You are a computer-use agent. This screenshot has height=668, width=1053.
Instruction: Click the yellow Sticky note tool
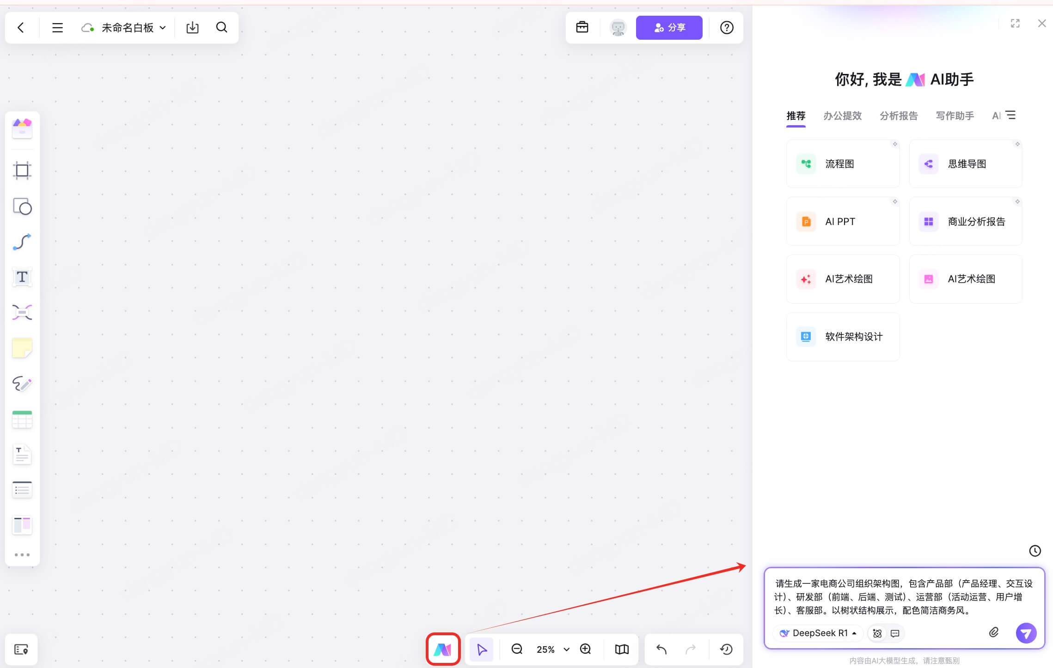click(x=22, y=348)
